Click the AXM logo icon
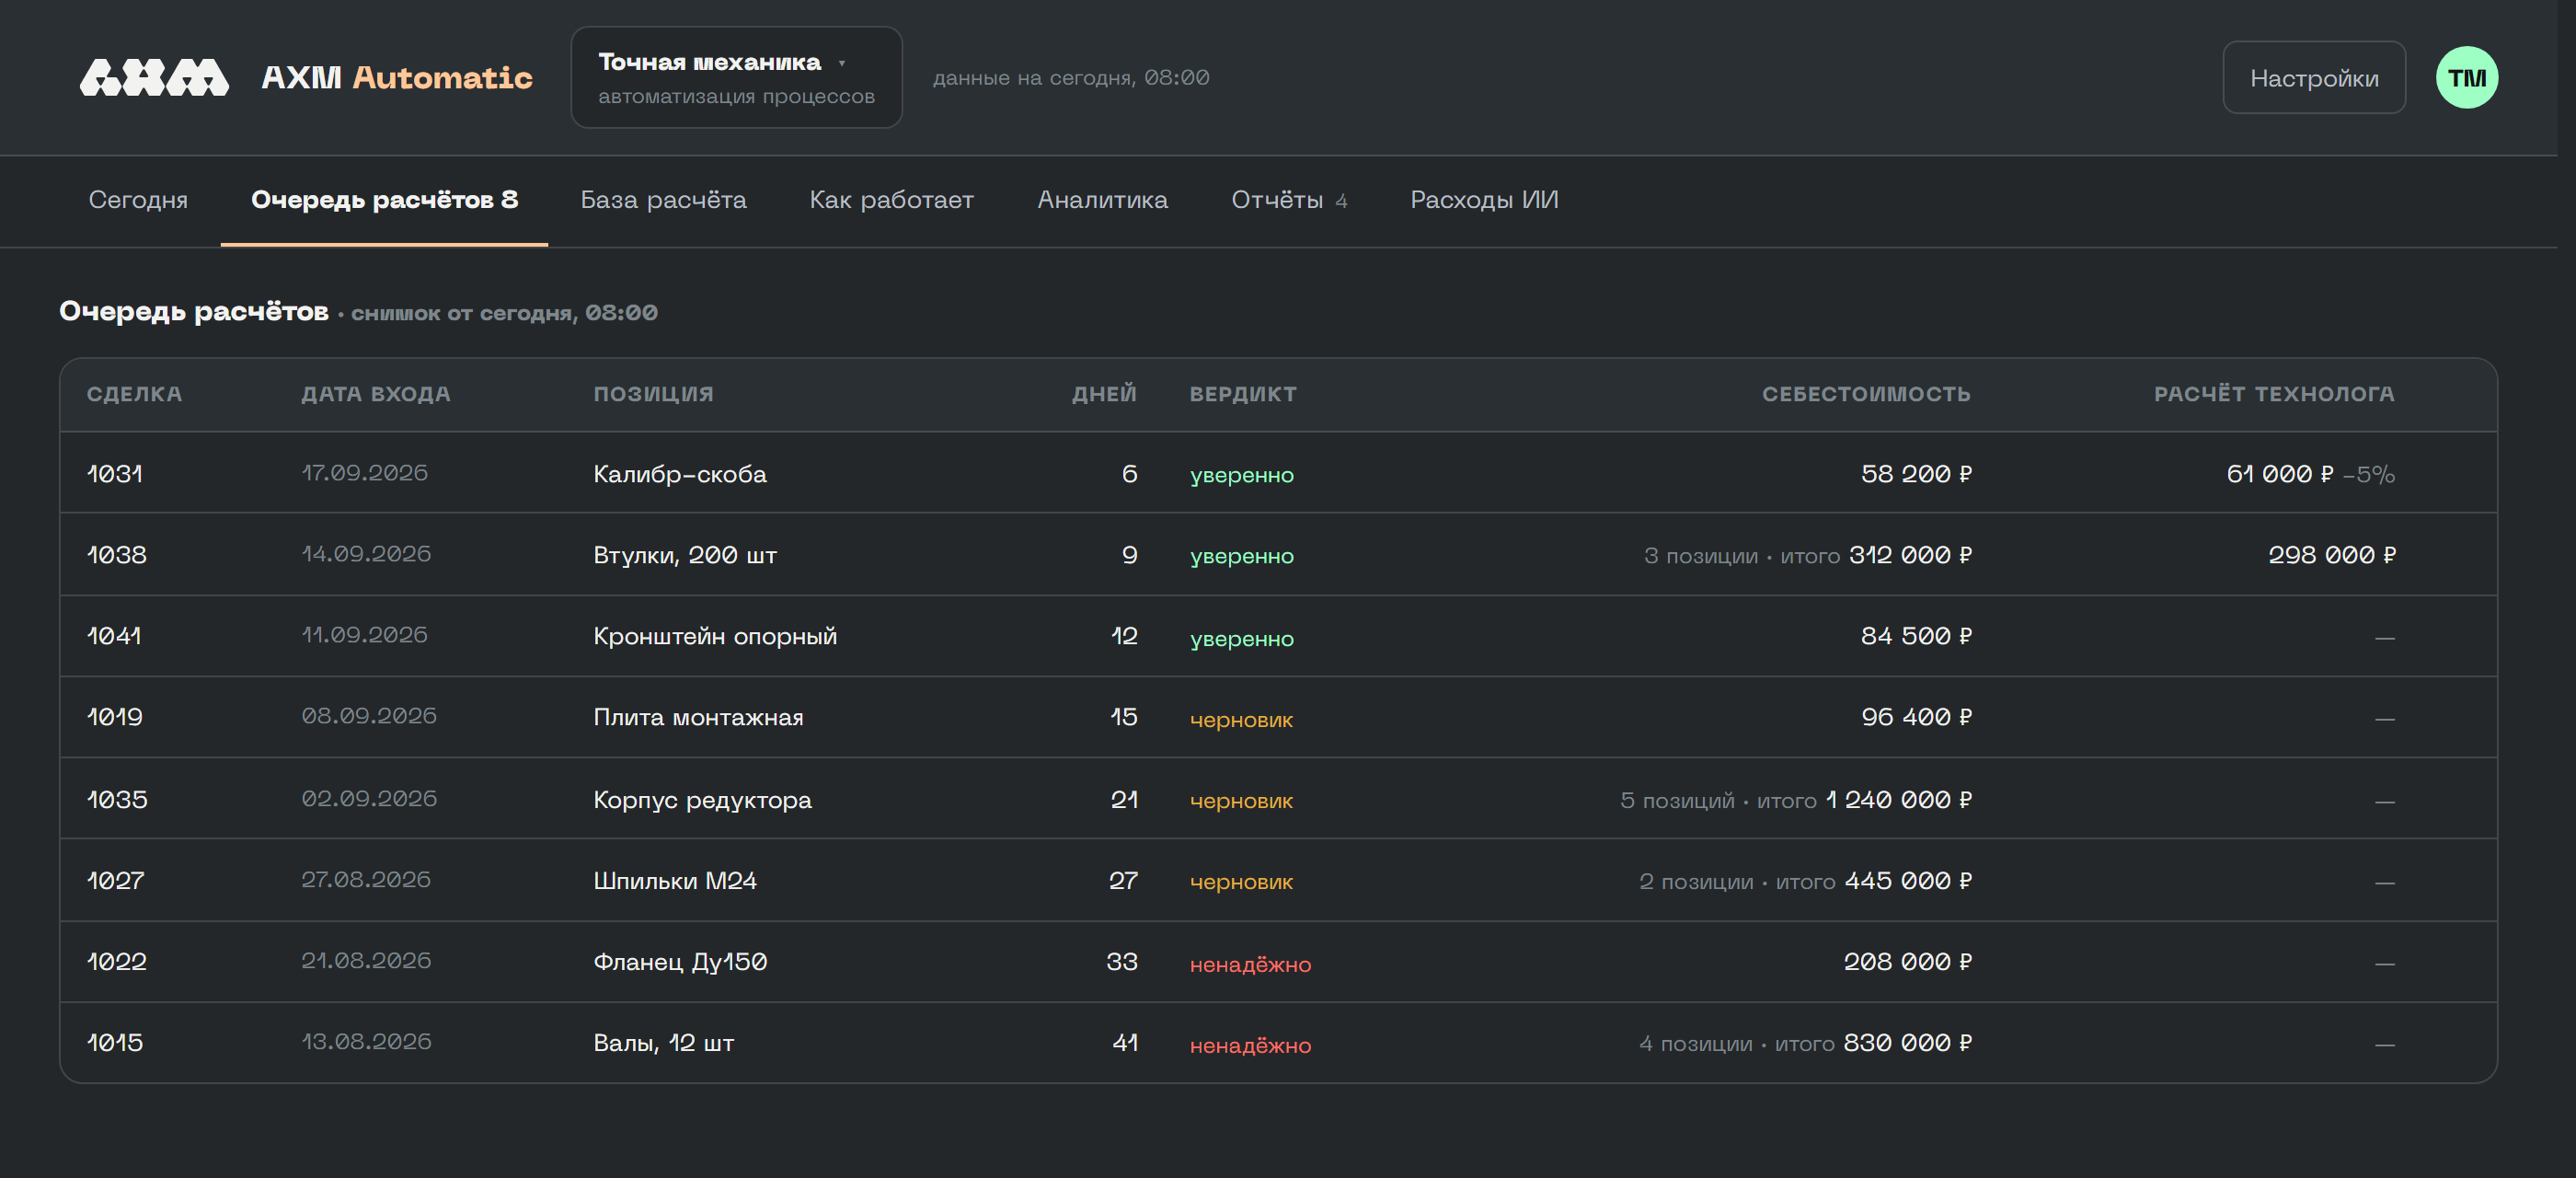Image resolution: width=2576 pixels, height=1178 pixels. [x=154, y=77]
